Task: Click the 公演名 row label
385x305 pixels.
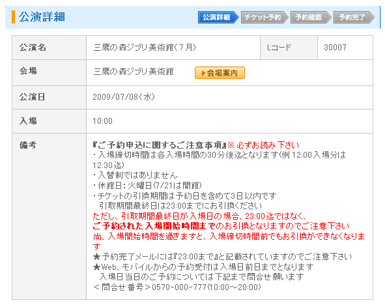Action: (33, 48)
